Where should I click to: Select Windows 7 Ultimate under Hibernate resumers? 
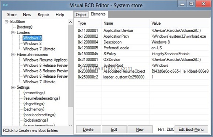(x=39, y=82)
